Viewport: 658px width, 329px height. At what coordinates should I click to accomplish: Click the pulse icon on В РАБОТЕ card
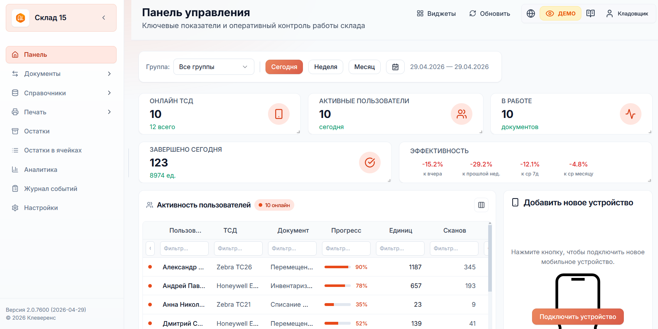pos(631,114)
